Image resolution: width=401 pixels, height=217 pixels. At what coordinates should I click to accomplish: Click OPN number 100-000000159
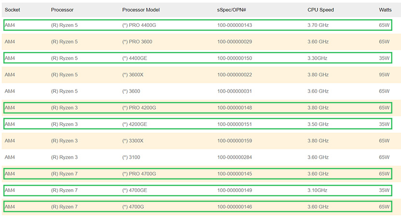(235, 141)
